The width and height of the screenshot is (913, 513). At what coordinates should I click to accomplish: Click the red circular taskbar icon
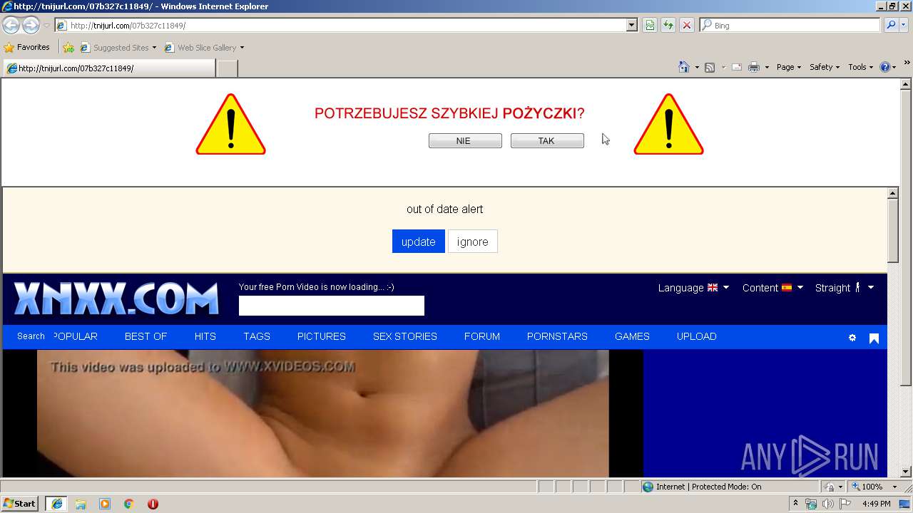pyautogui.click(x=153, y=504)
